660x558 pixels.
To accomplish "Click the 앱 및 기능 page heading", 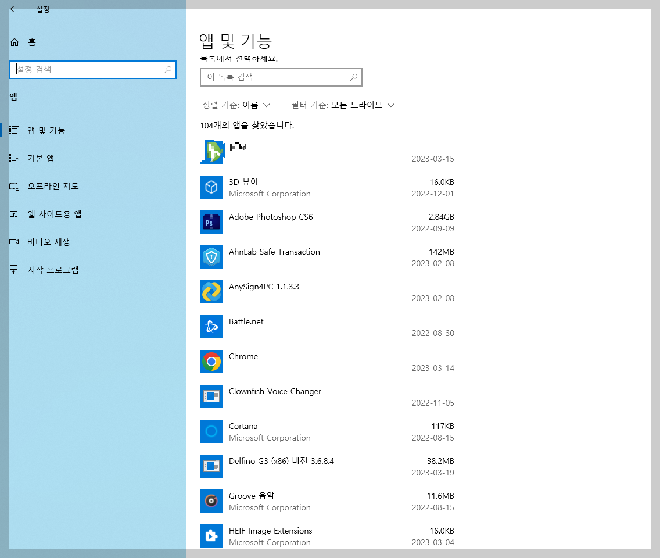I will click(236, 41).
